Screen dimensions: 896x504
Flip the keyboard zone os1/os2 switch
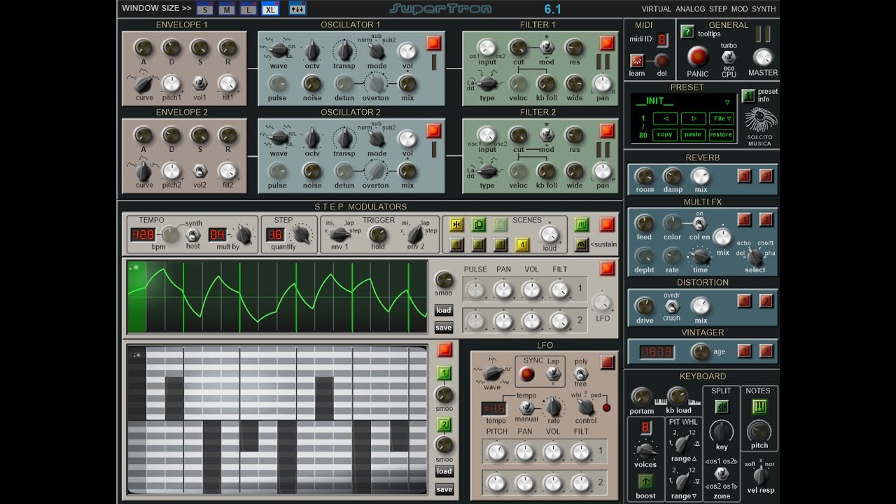[x=722, y=473]
